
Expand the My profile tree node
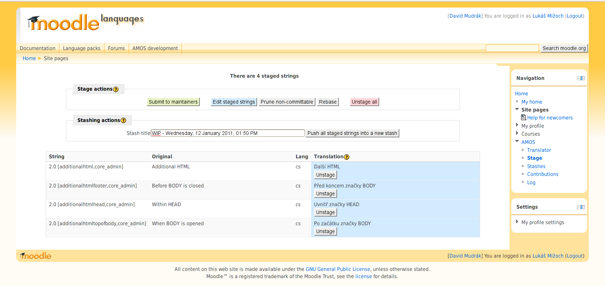[517, 125]
